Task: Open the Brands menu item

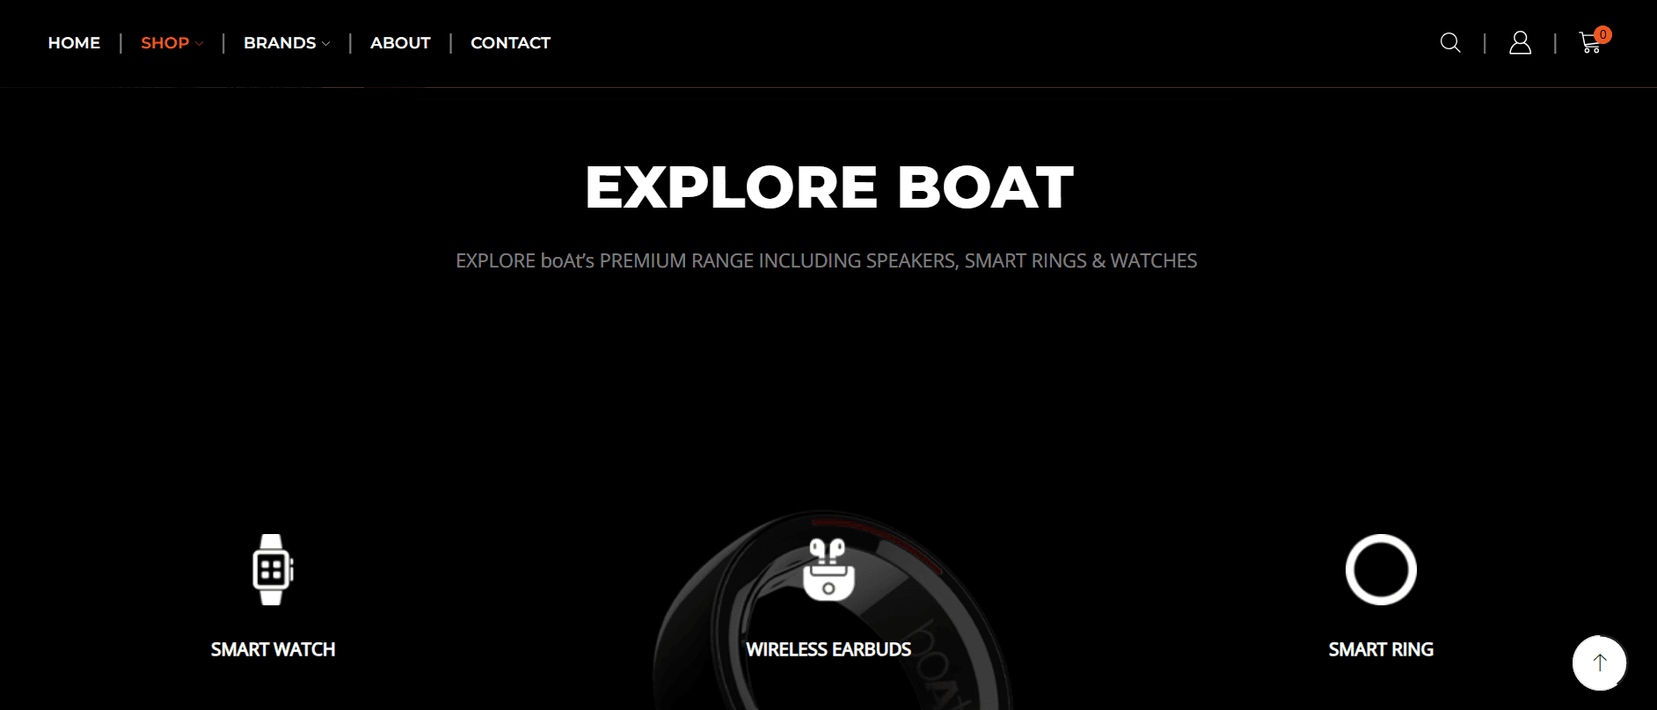Action: tap(280, 43)
